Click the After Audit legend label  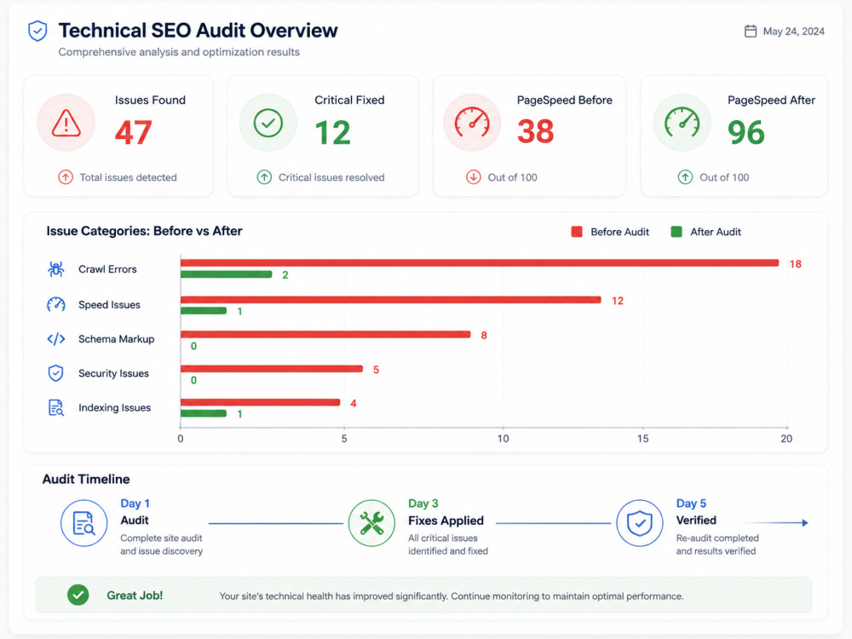tap(716, 232)
